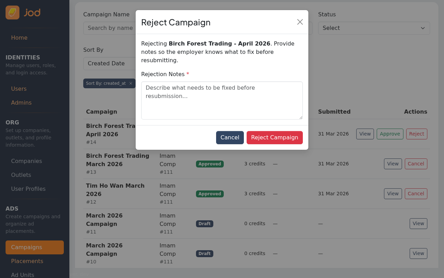
Task: Open the Status Select dropdown
Action: (374, 28)
